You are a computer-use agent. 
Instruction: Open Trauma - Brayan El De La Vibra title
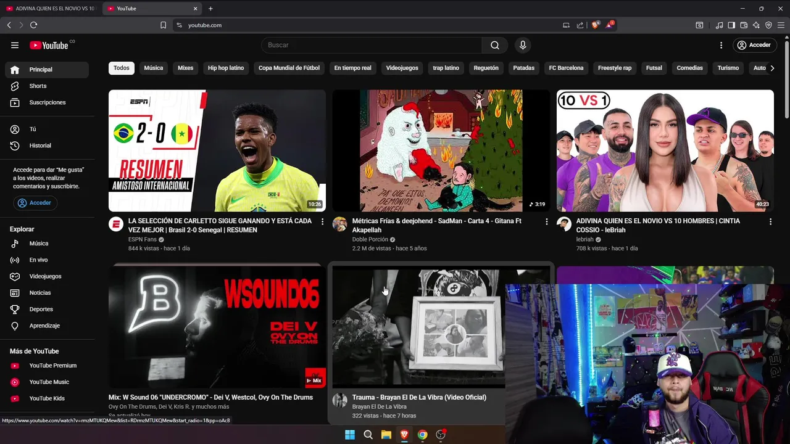(419, 397)
